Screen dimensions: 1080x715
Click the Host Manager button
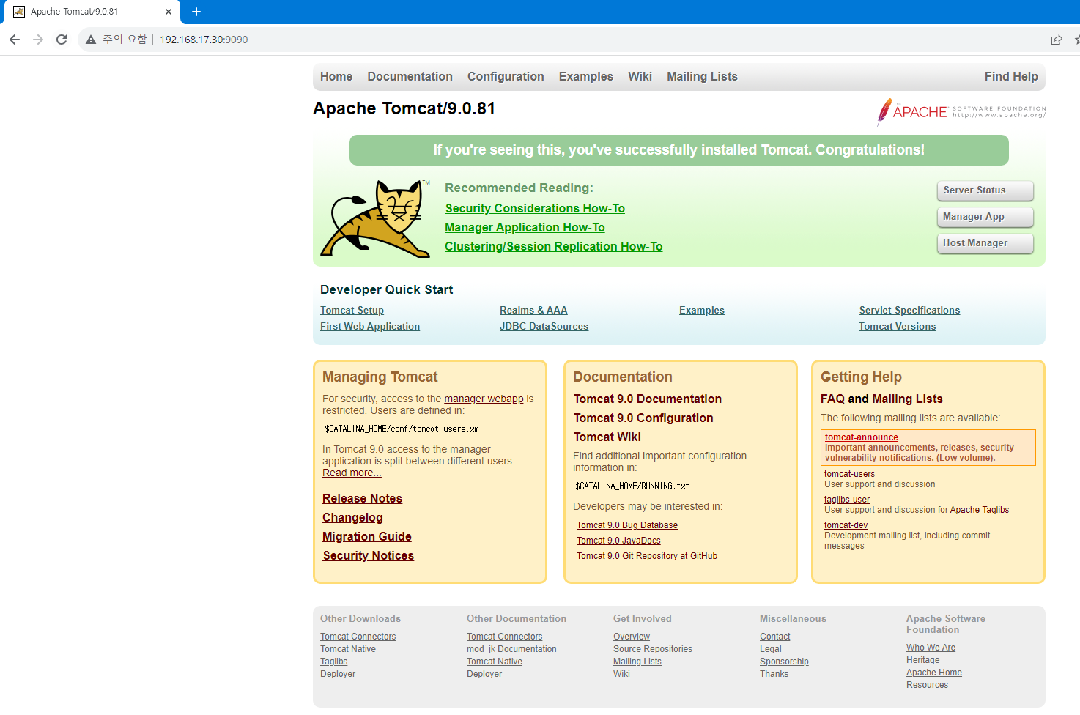coord(985,243)
